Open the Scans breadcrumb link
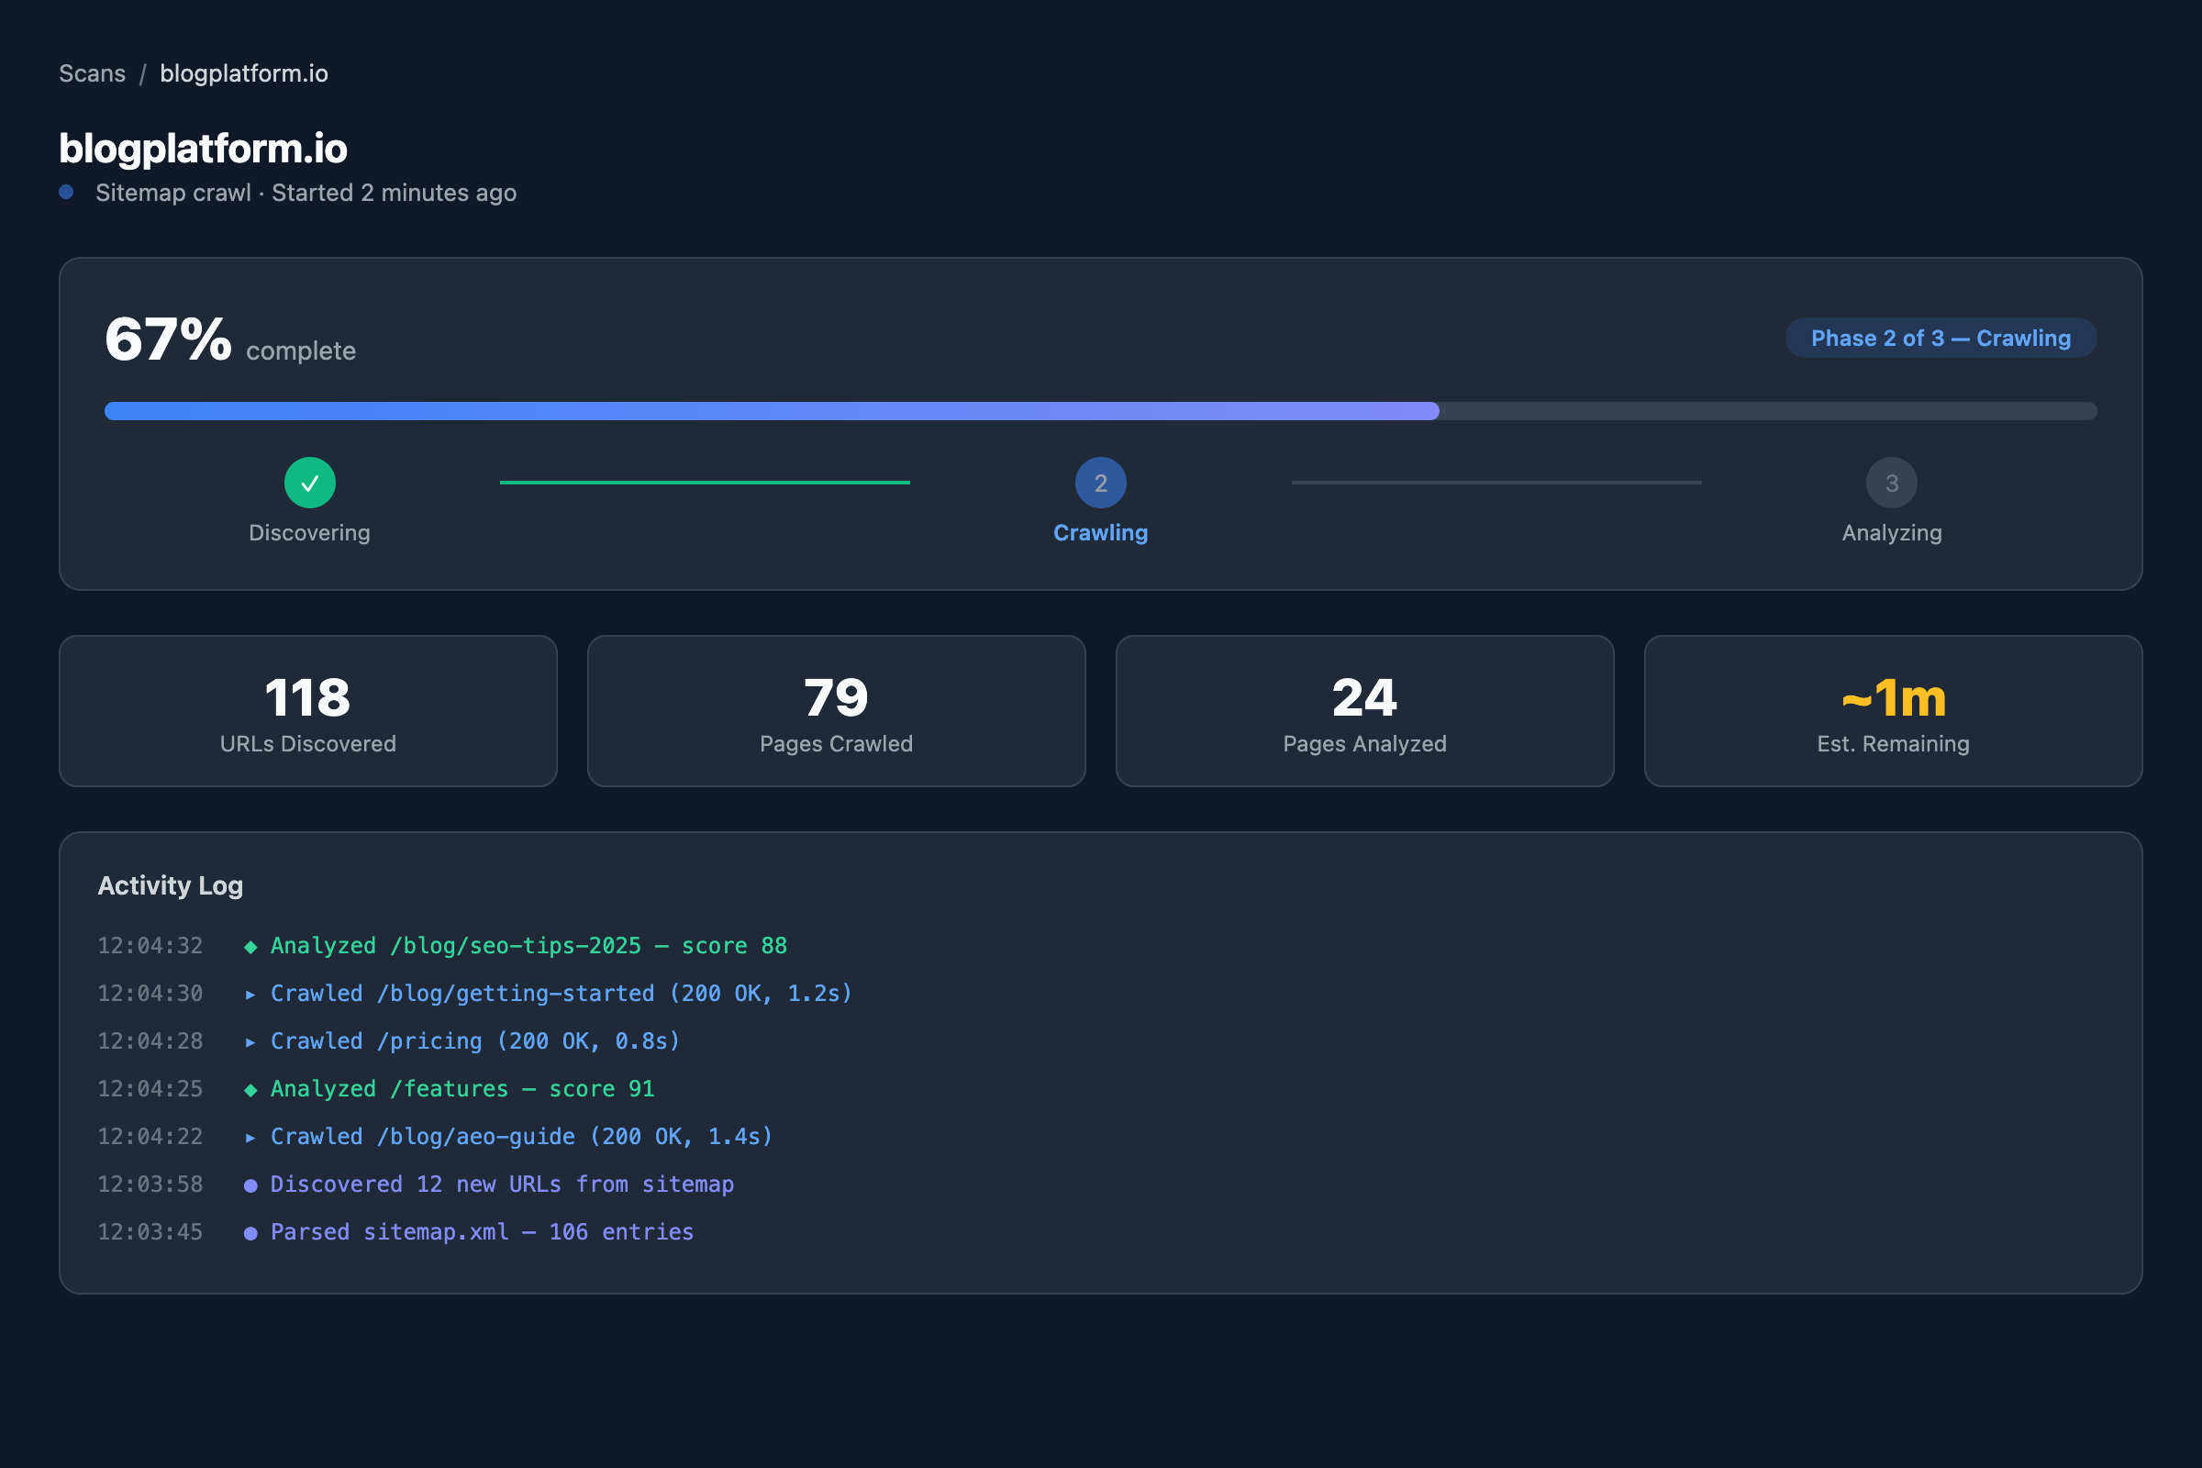Image resolution: width=2202 pixels, height=1468 pixels. pyautogui.click(x=92, y=73)
